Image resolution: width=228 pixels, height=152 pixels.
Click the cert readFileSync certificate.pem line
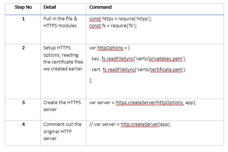coord(138,70)
